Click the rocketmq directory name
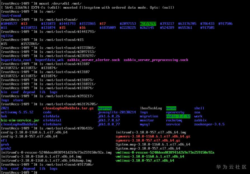The height and width of the screenshot is (174, 250). tap(174, 120)
